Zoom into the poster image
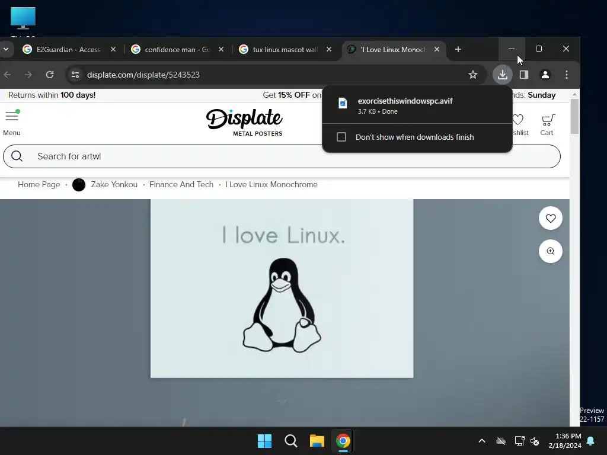This screenshot has width=607, height=455. pos(551,251)
